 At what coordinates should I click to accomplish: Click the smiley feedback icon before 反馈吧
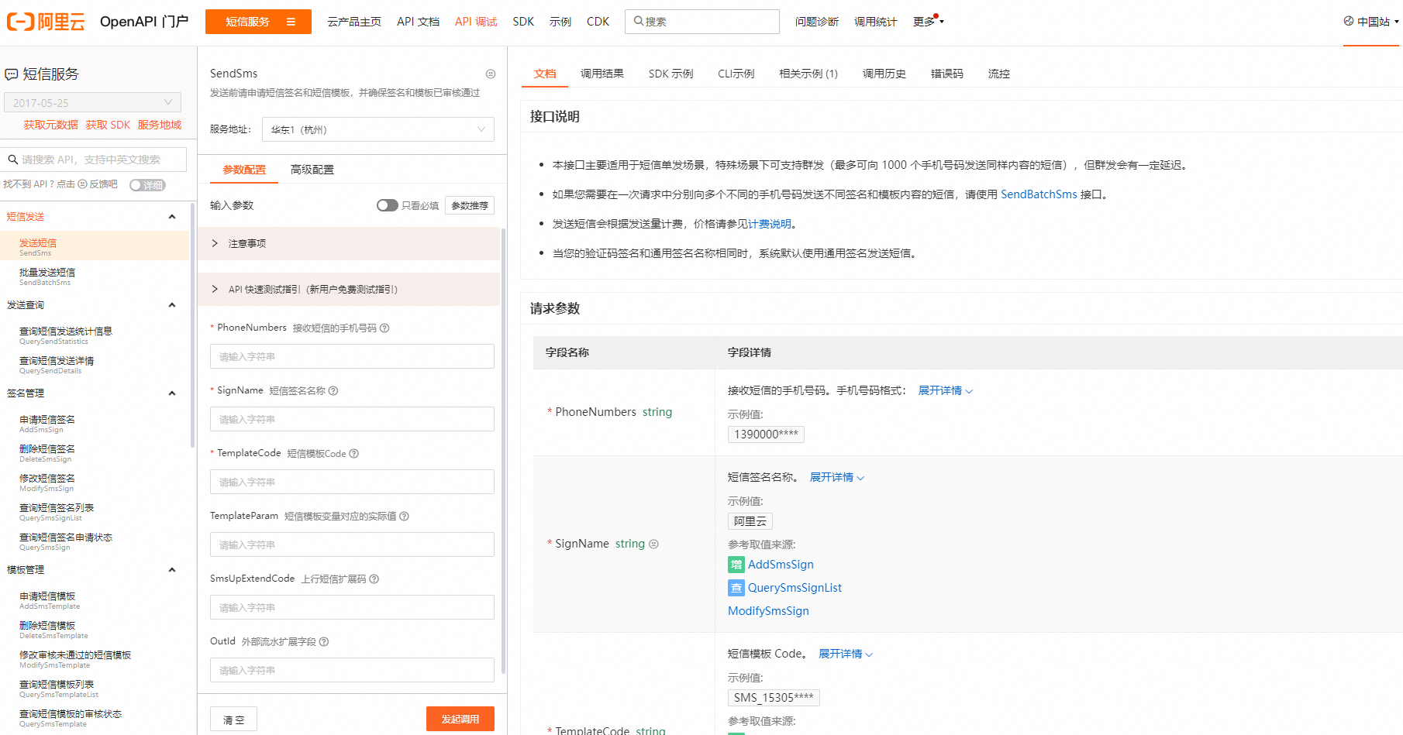coord(82,184)
